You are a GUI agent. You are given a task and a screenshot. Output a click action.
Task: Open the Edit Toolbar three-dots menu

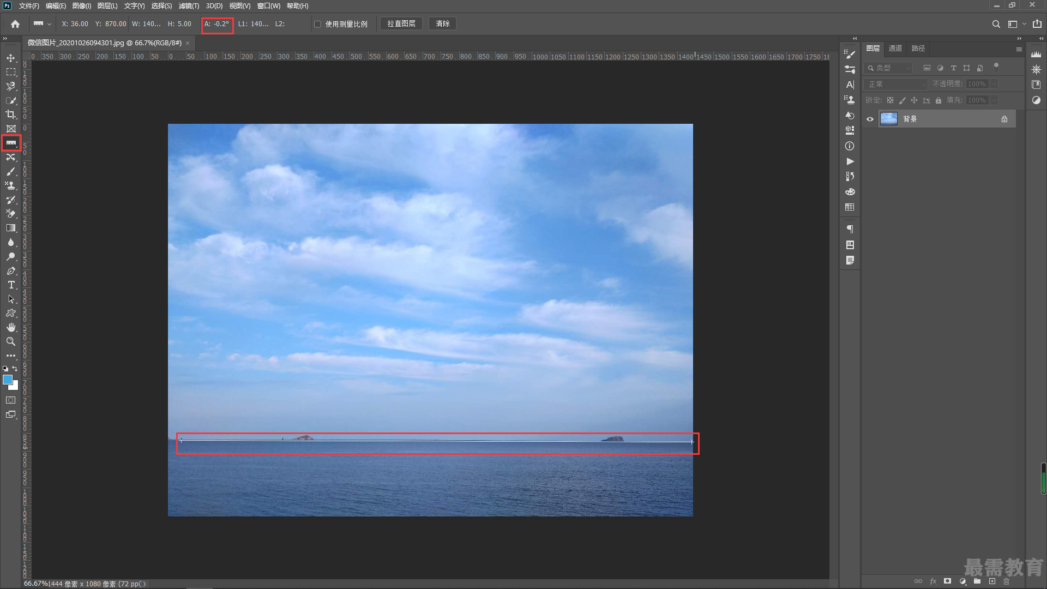[11, 356]
